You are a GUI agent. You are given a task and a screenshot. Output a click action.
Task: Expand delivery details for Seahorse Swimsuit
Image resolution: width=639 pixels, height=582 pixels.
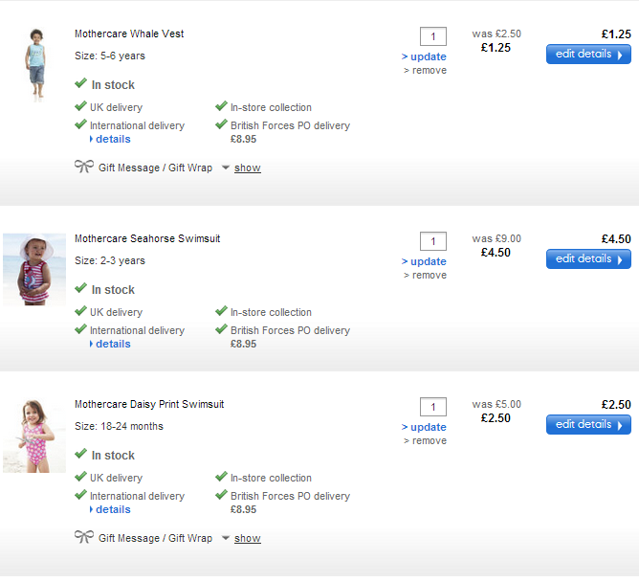pos(112,344)
